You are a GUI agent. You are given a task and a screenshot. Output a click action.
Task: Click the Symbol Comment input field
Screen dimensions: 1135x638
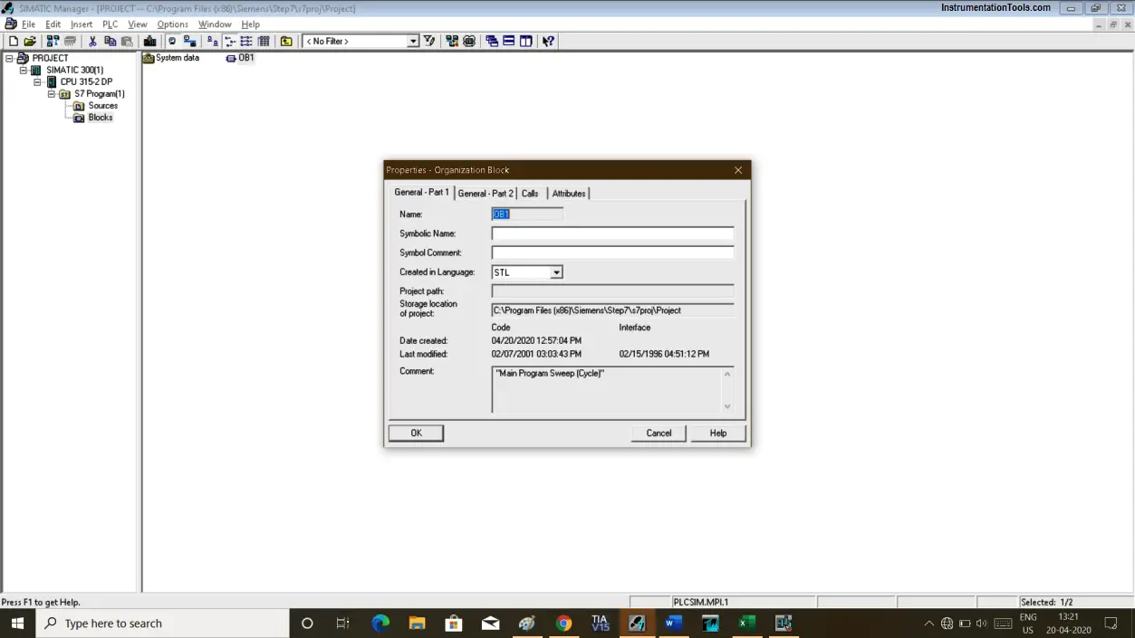coord(612,252)
